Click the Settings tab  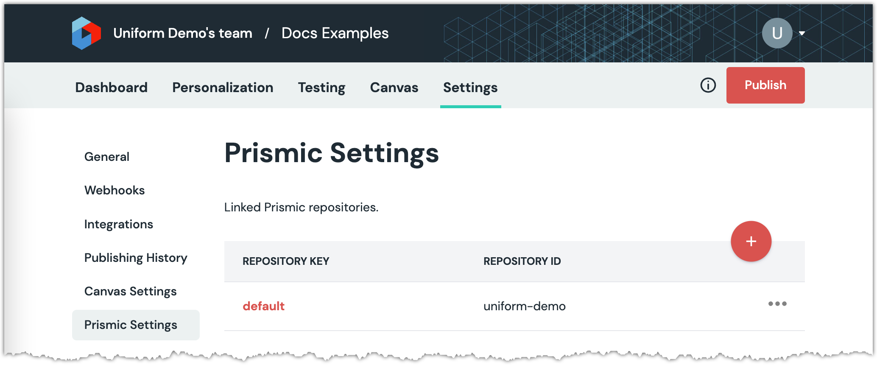coord(470,87)
